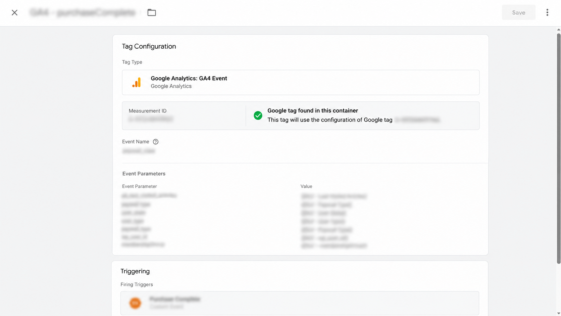561x316 pixels.
Task: Click the scrollbar down arrow
Action: tap(559, 313)
